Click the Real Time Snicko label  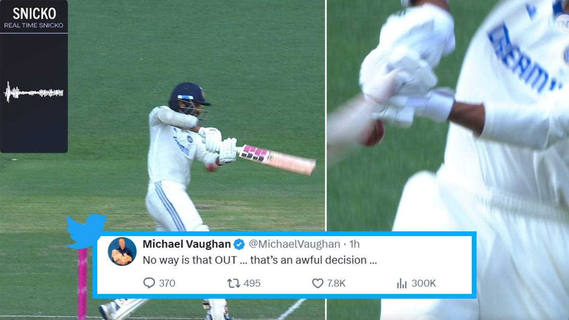coord(34,25)
